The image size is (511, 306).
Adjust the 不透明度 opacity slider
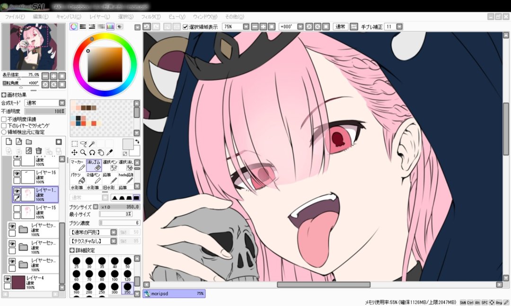coord(45,112)
